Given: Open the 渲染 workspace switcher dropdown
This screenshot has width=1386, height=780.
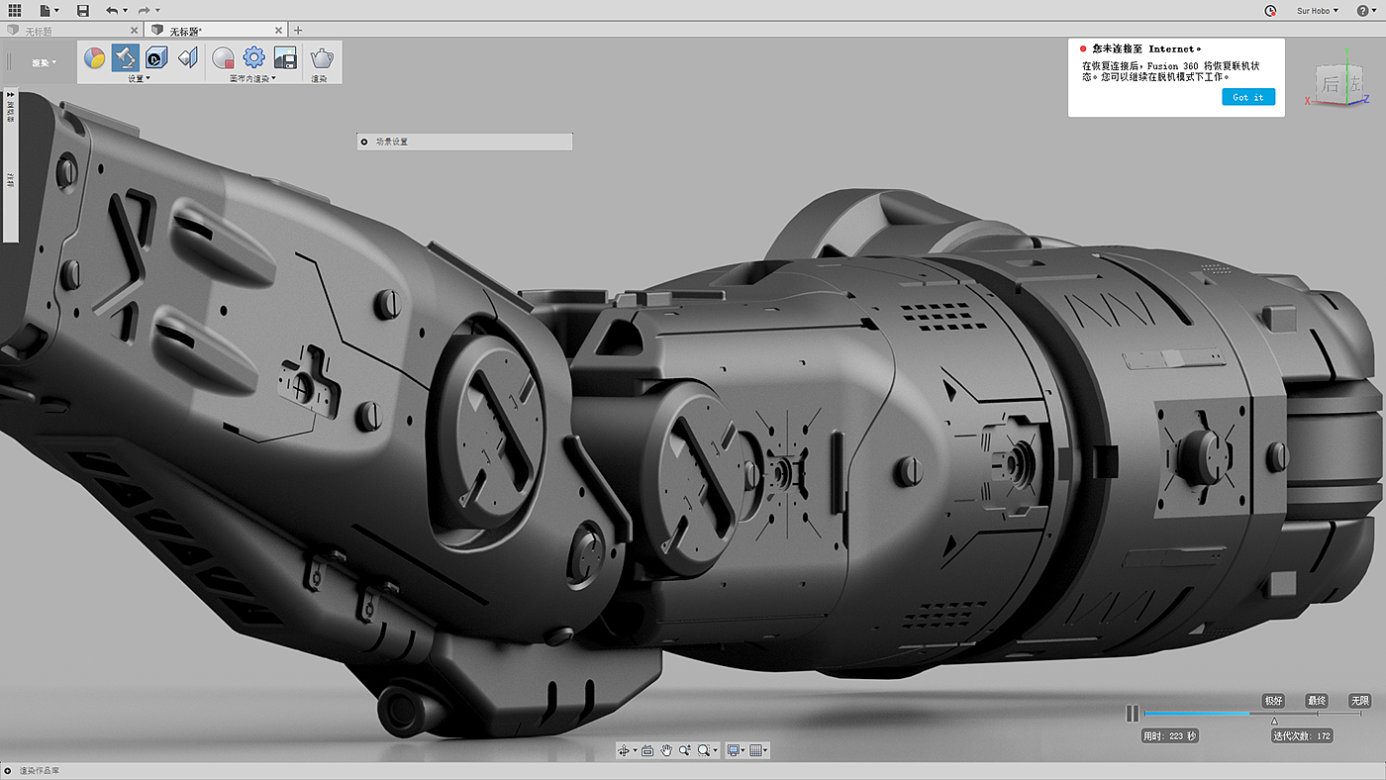Looking at the screenshot, I should 44,62.
